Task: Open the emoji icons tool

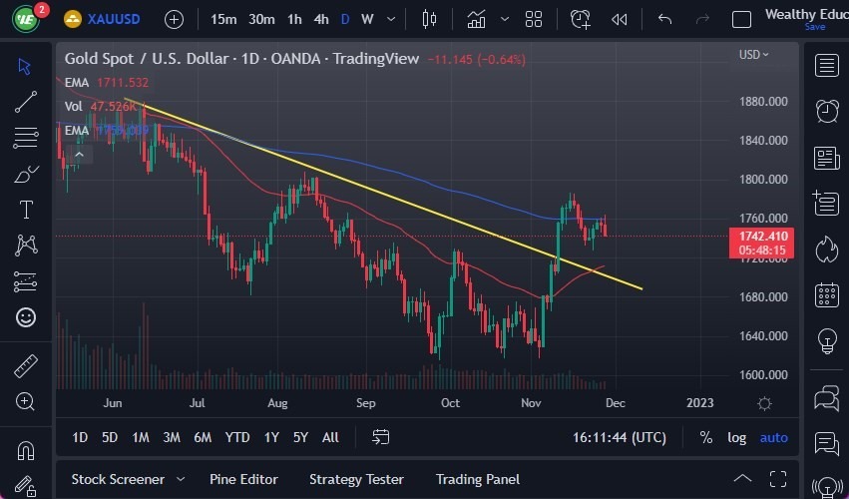Action: coord(26,317)
